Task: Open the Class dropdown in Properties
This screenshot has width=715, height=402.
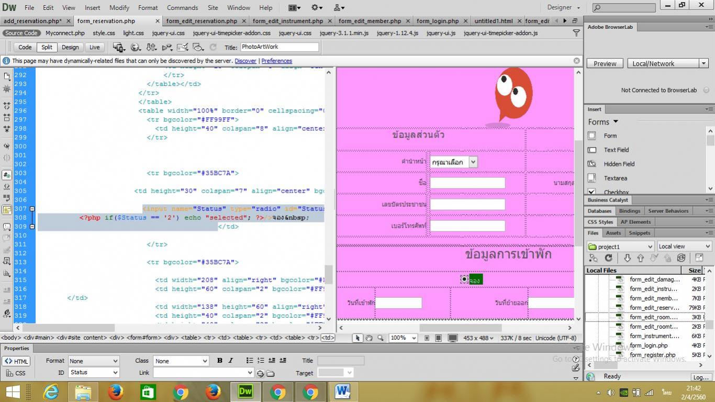Action: (x=181, y=361)
